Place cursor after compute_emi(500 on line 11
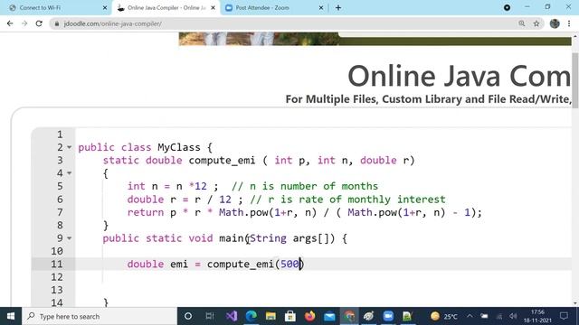This screenshot has width=579, height=325. 299,265
